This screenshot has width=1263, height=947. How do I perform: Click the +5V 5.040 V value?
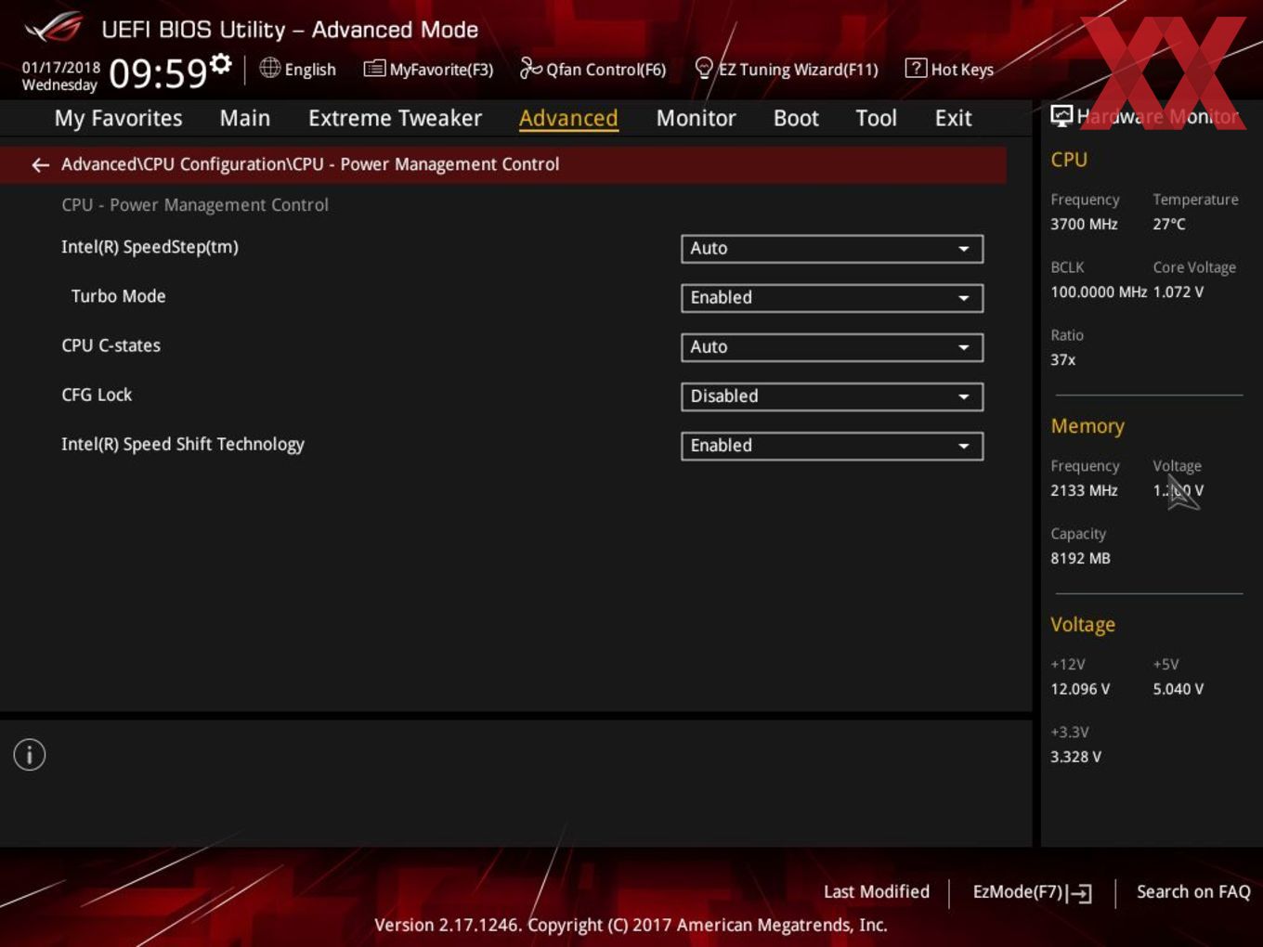[x=1178, y=689]
